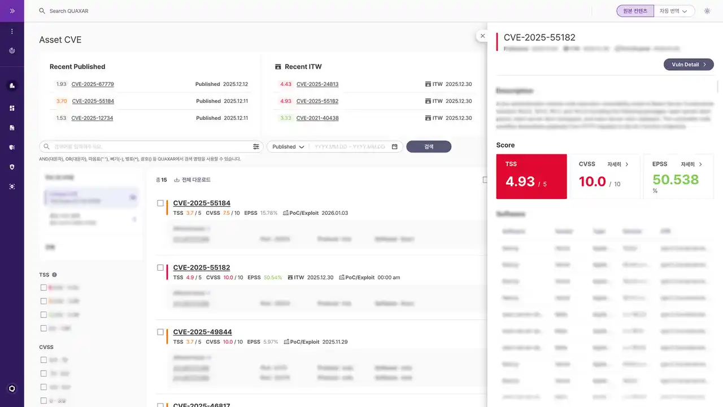Tick the first TSS filter checkbox
The width and height of the screenshot is (723, 407).
tap(43, 288)
